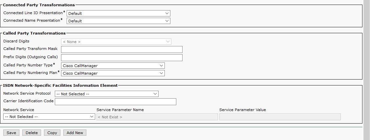This screenshot has height=140, width=370.
Task: Click the vertical scrollbar on the right
Action: click(366, 66)
